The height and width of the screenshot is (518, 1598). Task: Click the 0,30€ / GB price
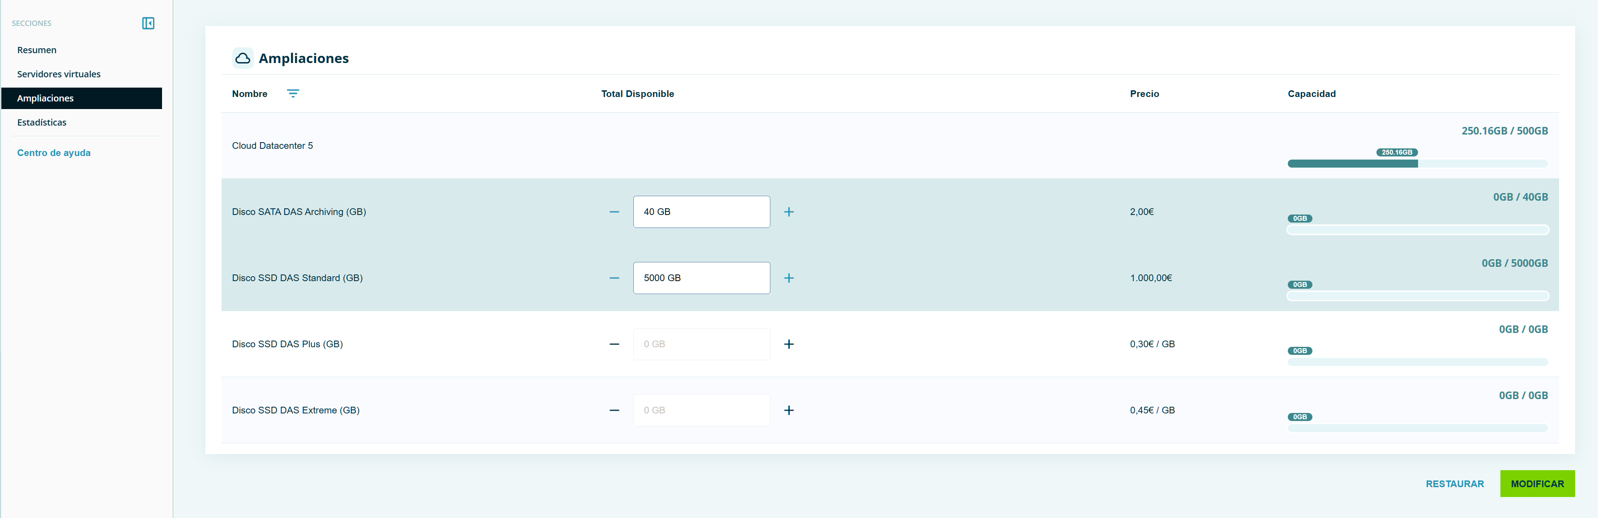click(1152, 344)
